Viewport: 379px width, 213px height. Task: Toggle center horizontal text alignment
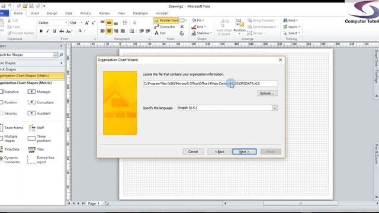coord(109,31)
